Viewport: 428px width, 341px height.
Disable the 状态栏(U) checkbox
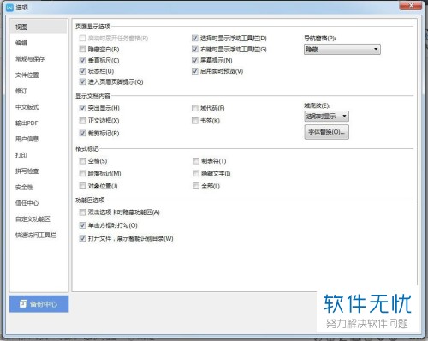coord(82,71)
